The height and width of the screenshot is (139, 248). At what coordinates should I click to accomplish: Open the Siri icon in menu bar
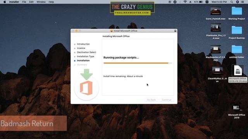(237, 2)
